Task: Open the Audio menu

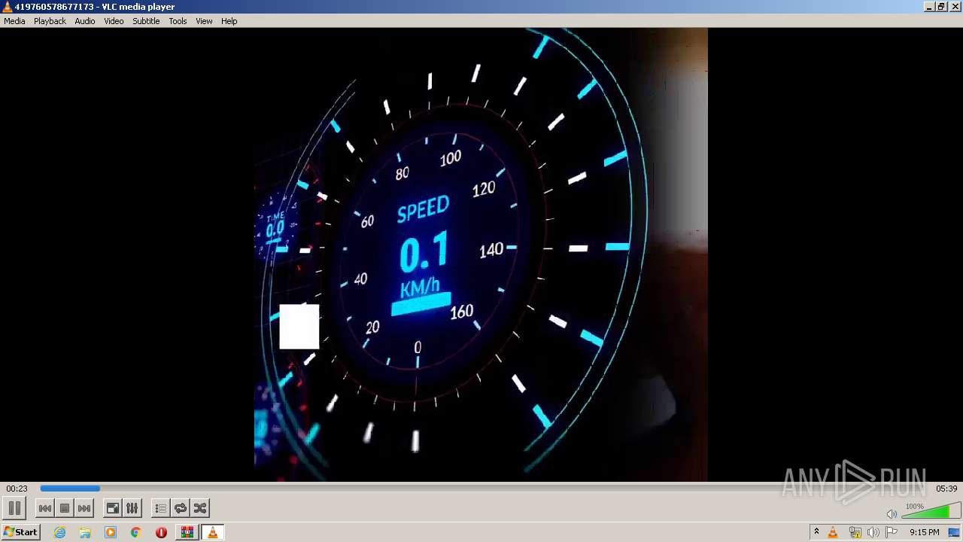Action: pos(84,21)
